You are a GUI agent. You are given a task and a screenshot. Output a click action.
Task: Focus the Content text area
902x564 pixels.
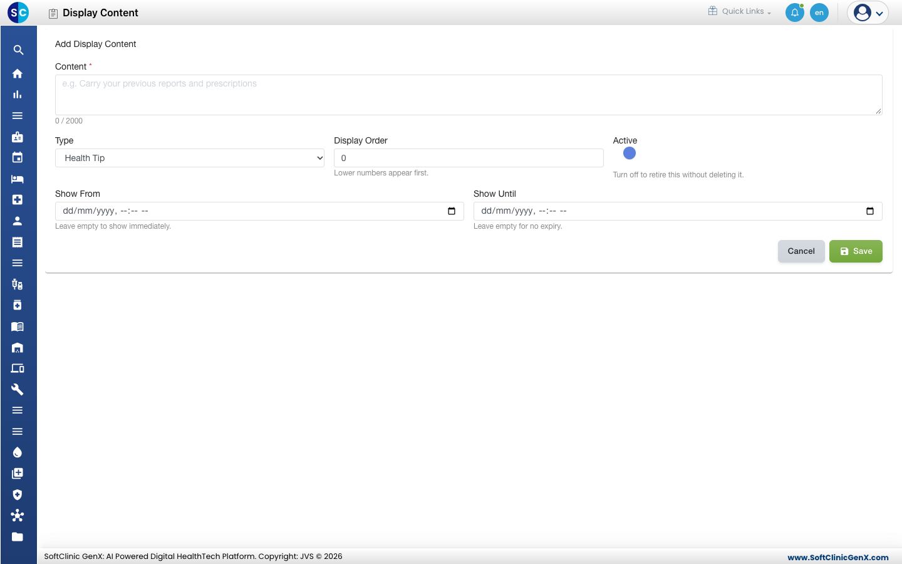click(x=469, y=95)
